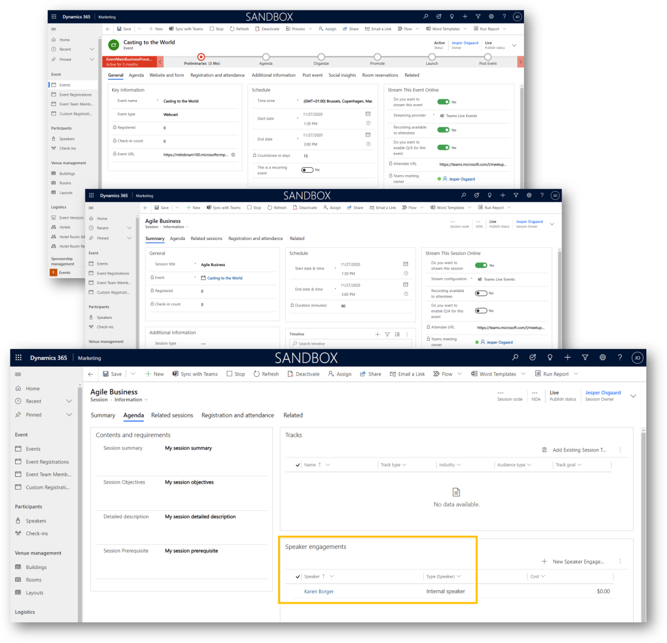Enable the 'This is a recurring event' toggle

[x=307, y=170]
